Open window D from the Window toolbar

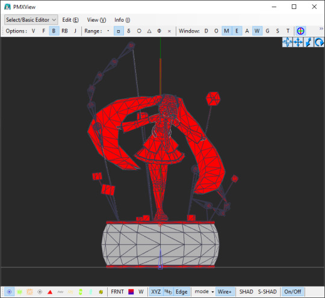tap(206, 31)
